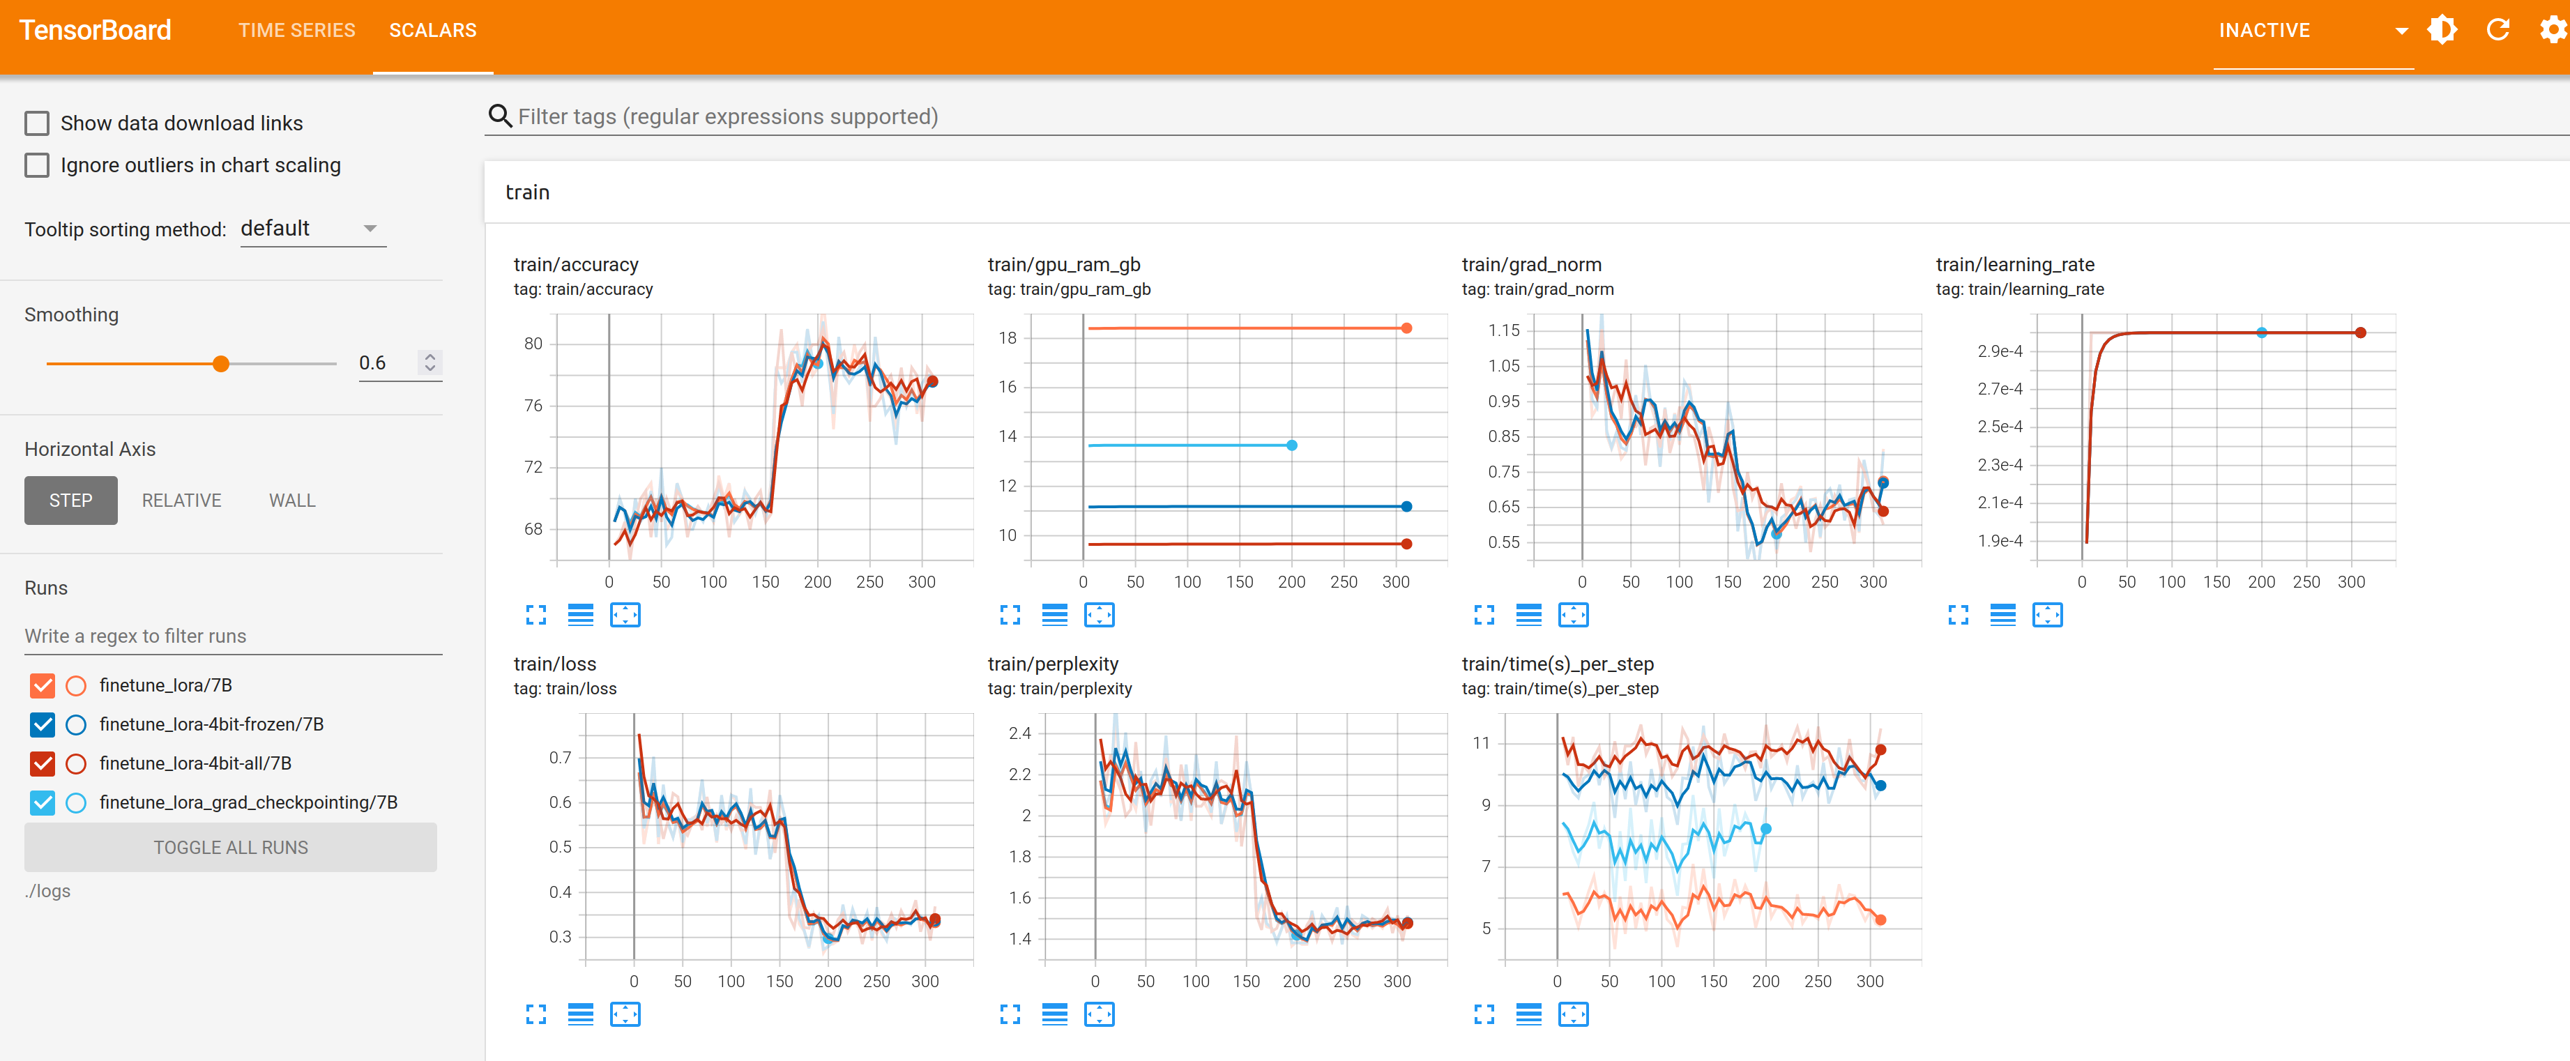This screenshot has height=1061, width=2570.
Task: Toggle y-axis log scale for train/accuracy
Action: point(581,616)
